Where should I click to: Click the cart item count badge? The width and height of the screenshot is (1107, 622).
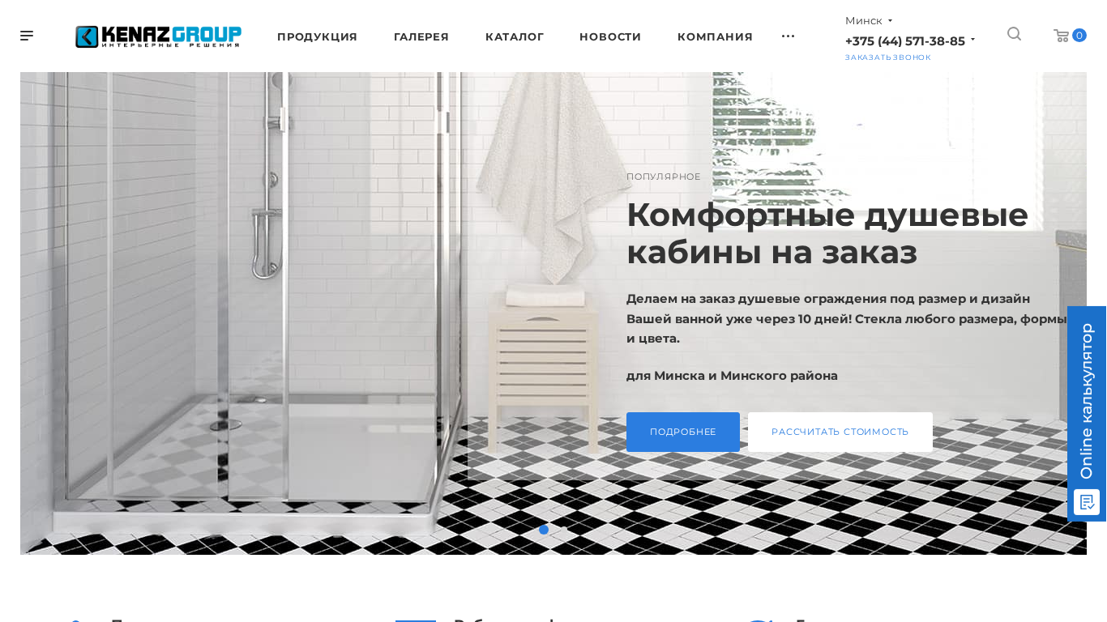[x=1079, y=36]
